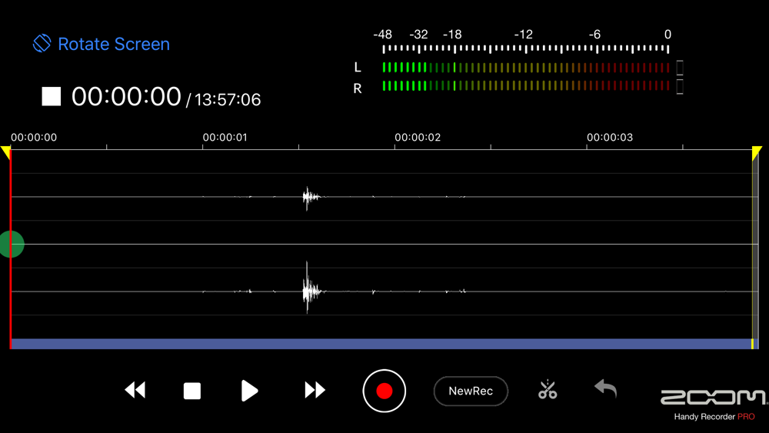Click the 00:00:01 timeline ruler label
Screen dimensions: 769x433
tap(225, 138)
